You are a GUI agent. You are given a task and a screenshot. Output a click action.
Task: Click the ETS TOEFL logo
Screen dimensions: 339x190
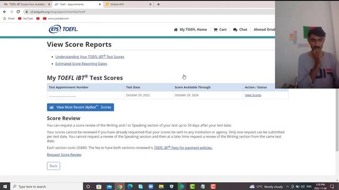coord(64,29)
